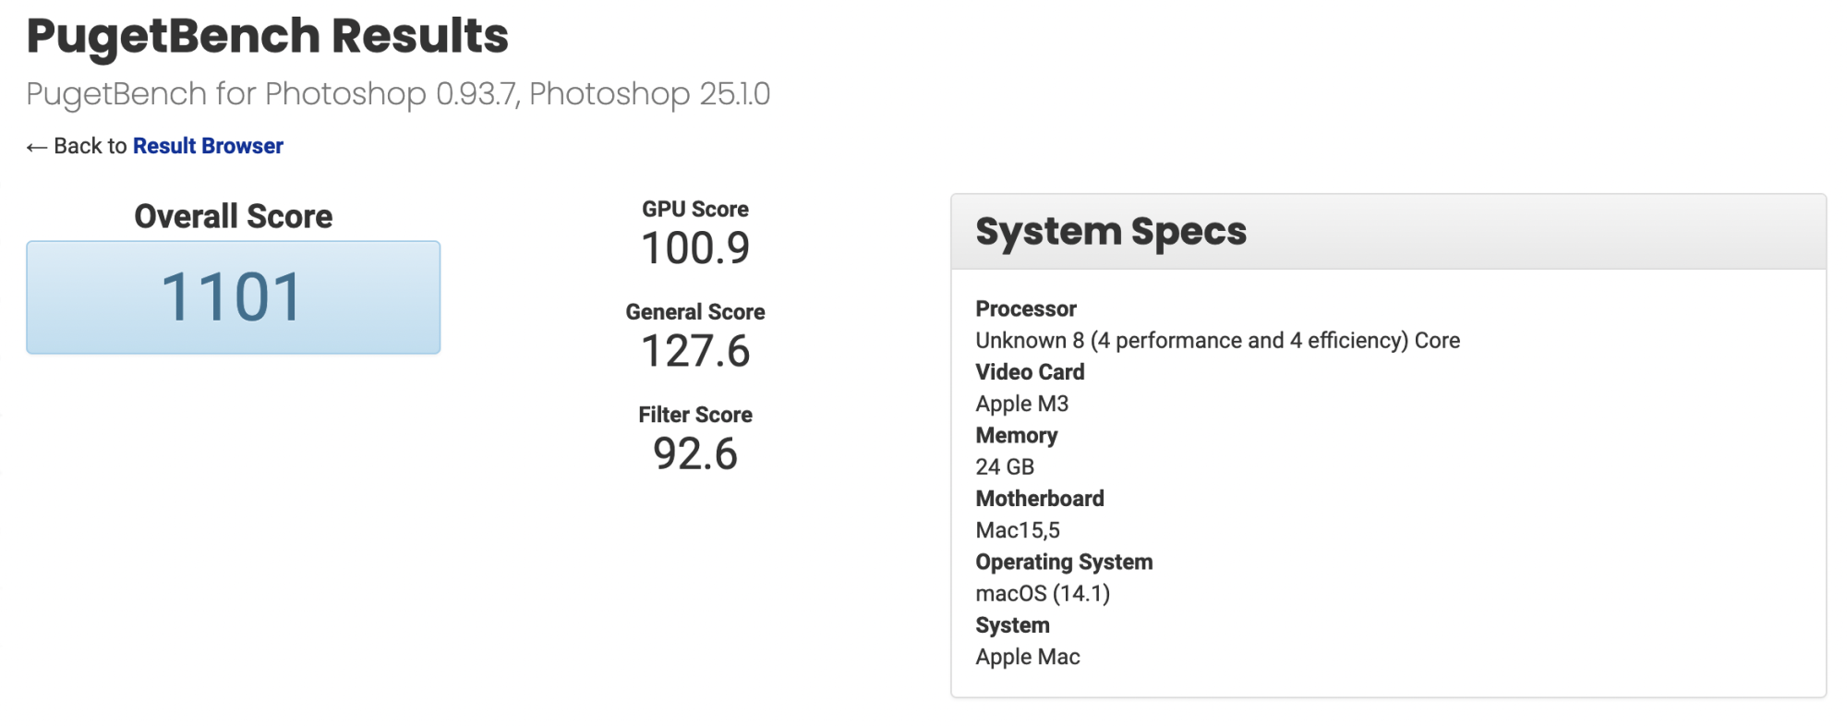1847x726 pixels.
Task: Click the GPU Score value 100.9
Action: [695, 248]
